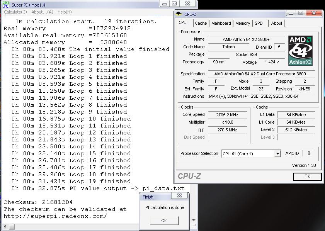Switch to the Mainboard tab in CPU-Z
The height and width of the screenshot is (231, 325).
[x=221, y=23]
